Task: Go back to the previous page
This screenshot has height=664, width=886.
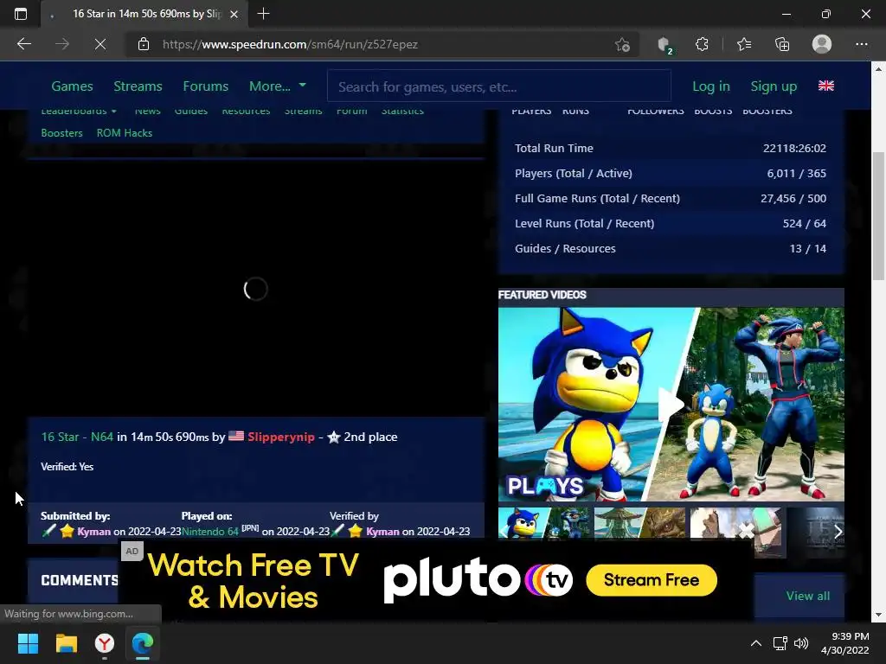Action: 23,44
